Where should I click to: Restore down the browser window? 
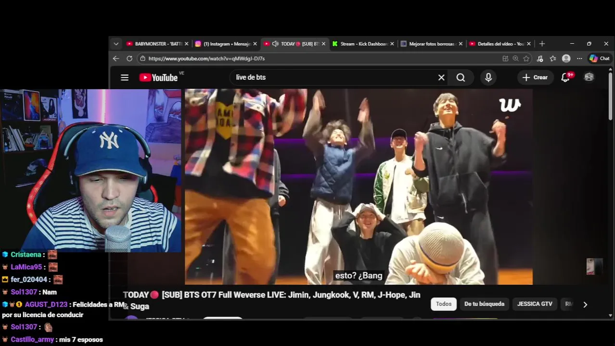click(x=589, y=44)
